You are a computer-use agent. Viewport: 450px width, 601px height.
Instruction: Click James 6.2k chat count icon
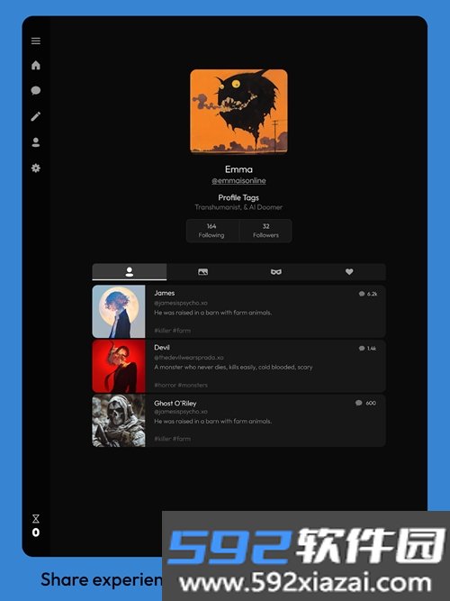(x=362, y=294)
